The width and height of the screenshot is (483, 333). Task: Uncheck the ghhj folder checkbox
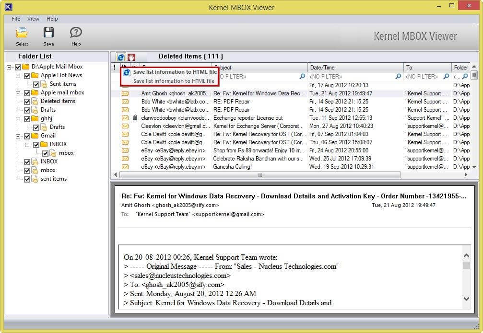(x=27, y=118)
